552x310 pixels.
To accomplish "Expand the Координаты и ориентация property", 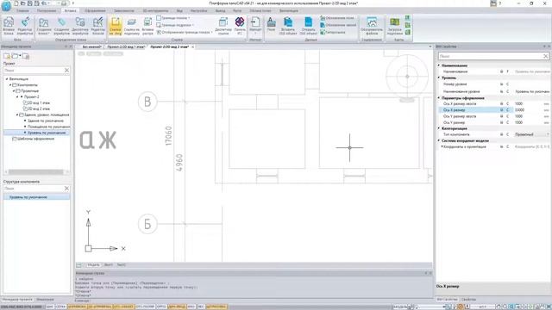I will [x=442, y=146].
